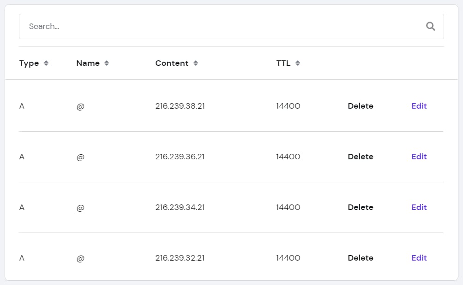This screenshot has height=285, width=463.
Task: Select the 216.239.38.21 content cell
Action: point(180,106)
